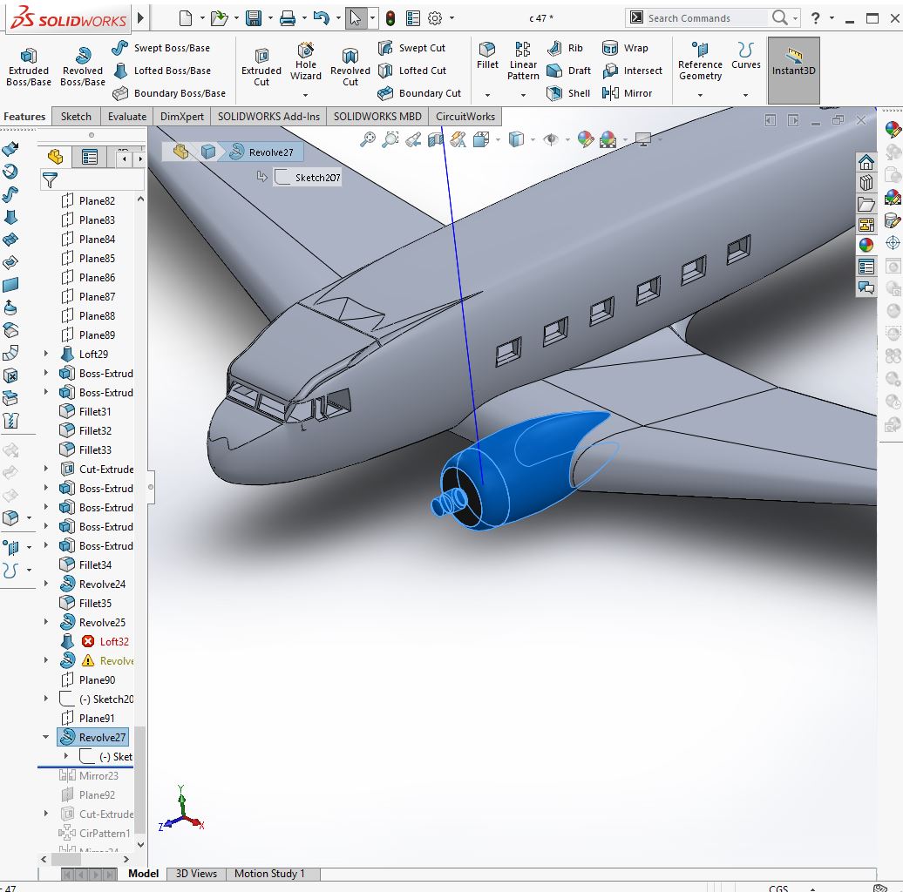This screenshot has width=903, height=892.
Task: Click Edit Appearance color sphere icon
Action: click(x=585, y=139)
